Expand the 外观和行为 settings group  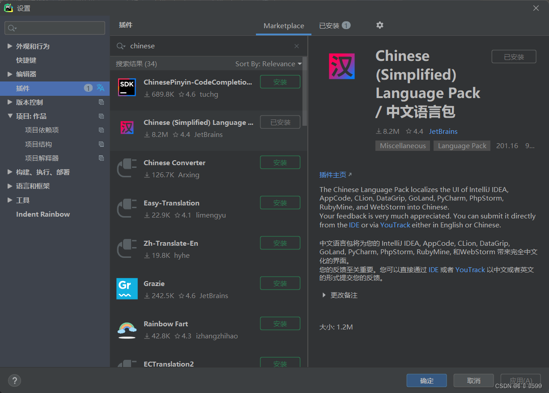tap(10, 46)
